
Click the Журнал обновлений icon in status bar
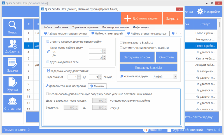pos(169,130)
